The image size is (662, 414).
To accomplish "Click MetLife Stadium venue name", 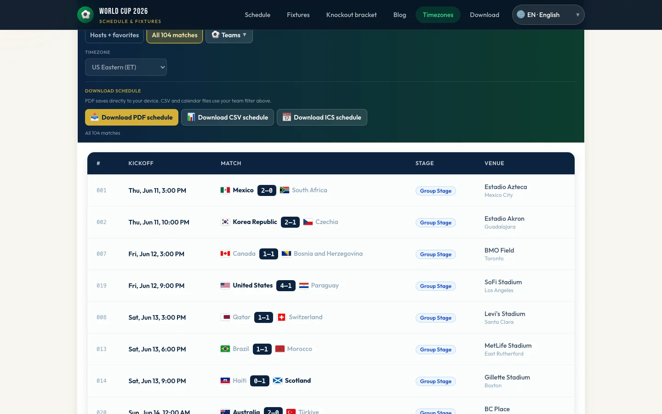I will point(508,345).
